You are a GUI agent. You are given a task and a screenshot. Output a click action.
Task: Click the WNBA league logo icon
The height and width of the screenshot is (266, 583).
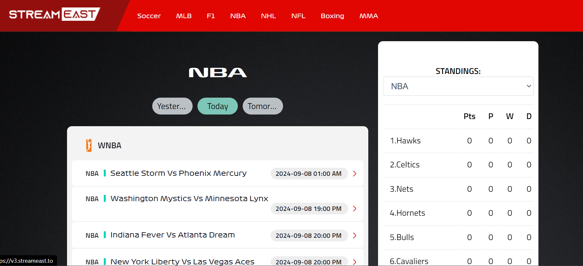(89, 145)
